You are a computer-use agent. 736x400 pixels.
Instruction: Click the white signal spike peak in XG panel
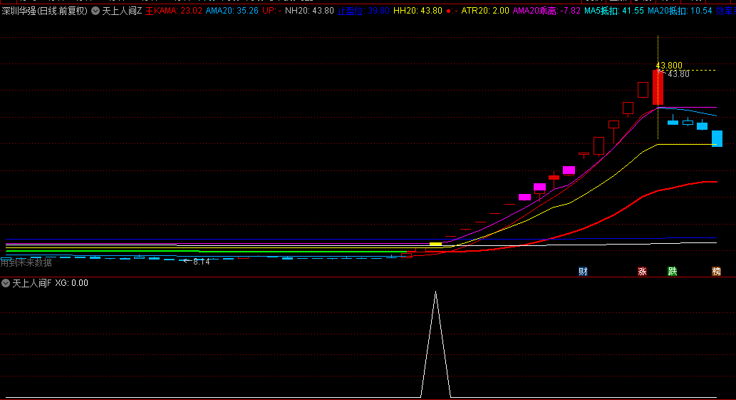[436, 292]
